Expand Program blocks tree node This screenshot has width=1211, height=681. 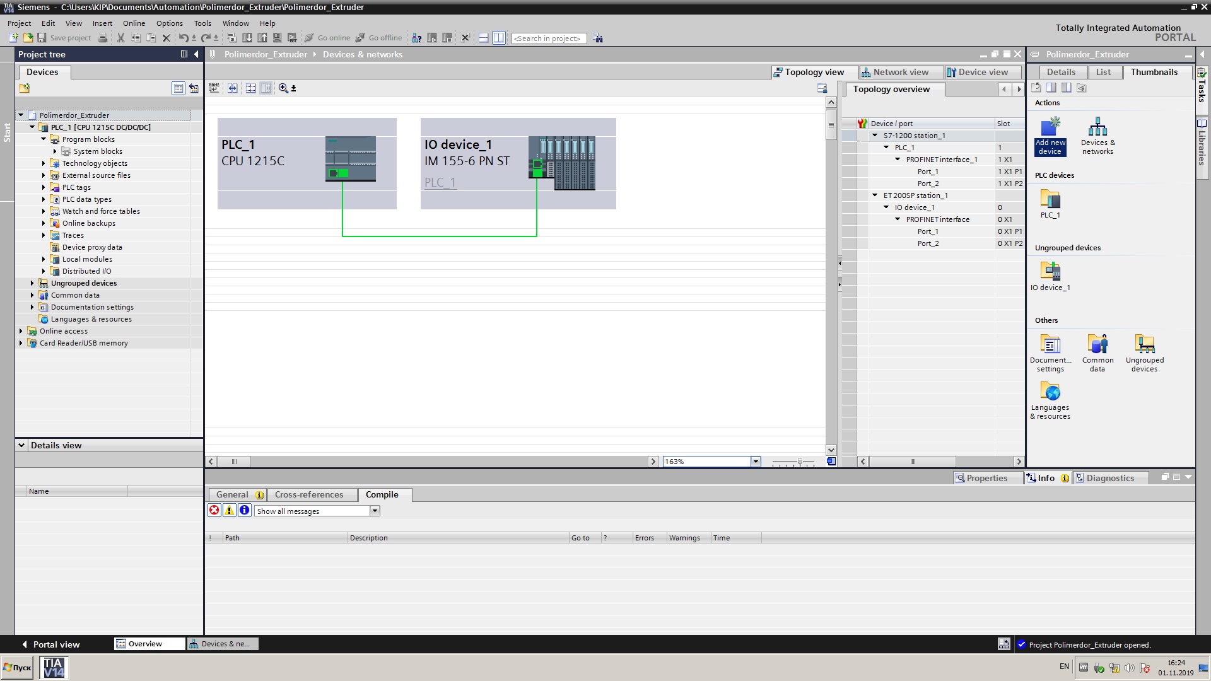[x=44, y=139]
